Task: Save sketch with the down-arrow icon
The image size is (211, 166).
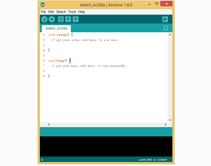Action: click(75, 19)
